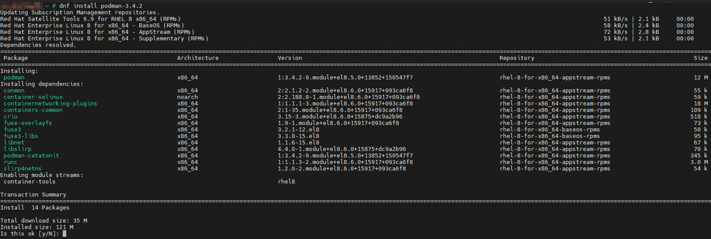
Task: Click the 'Repository' column header
Action: 517,58
